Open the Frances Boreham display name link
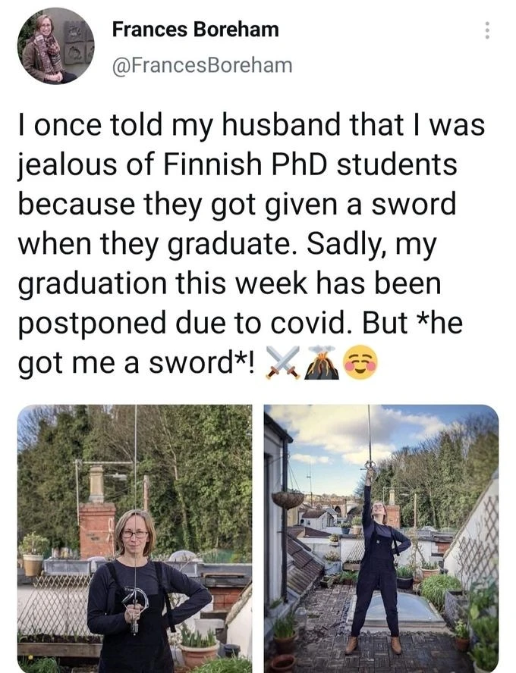This screenshot has height=673, width=516. click(x=195, y=30)
